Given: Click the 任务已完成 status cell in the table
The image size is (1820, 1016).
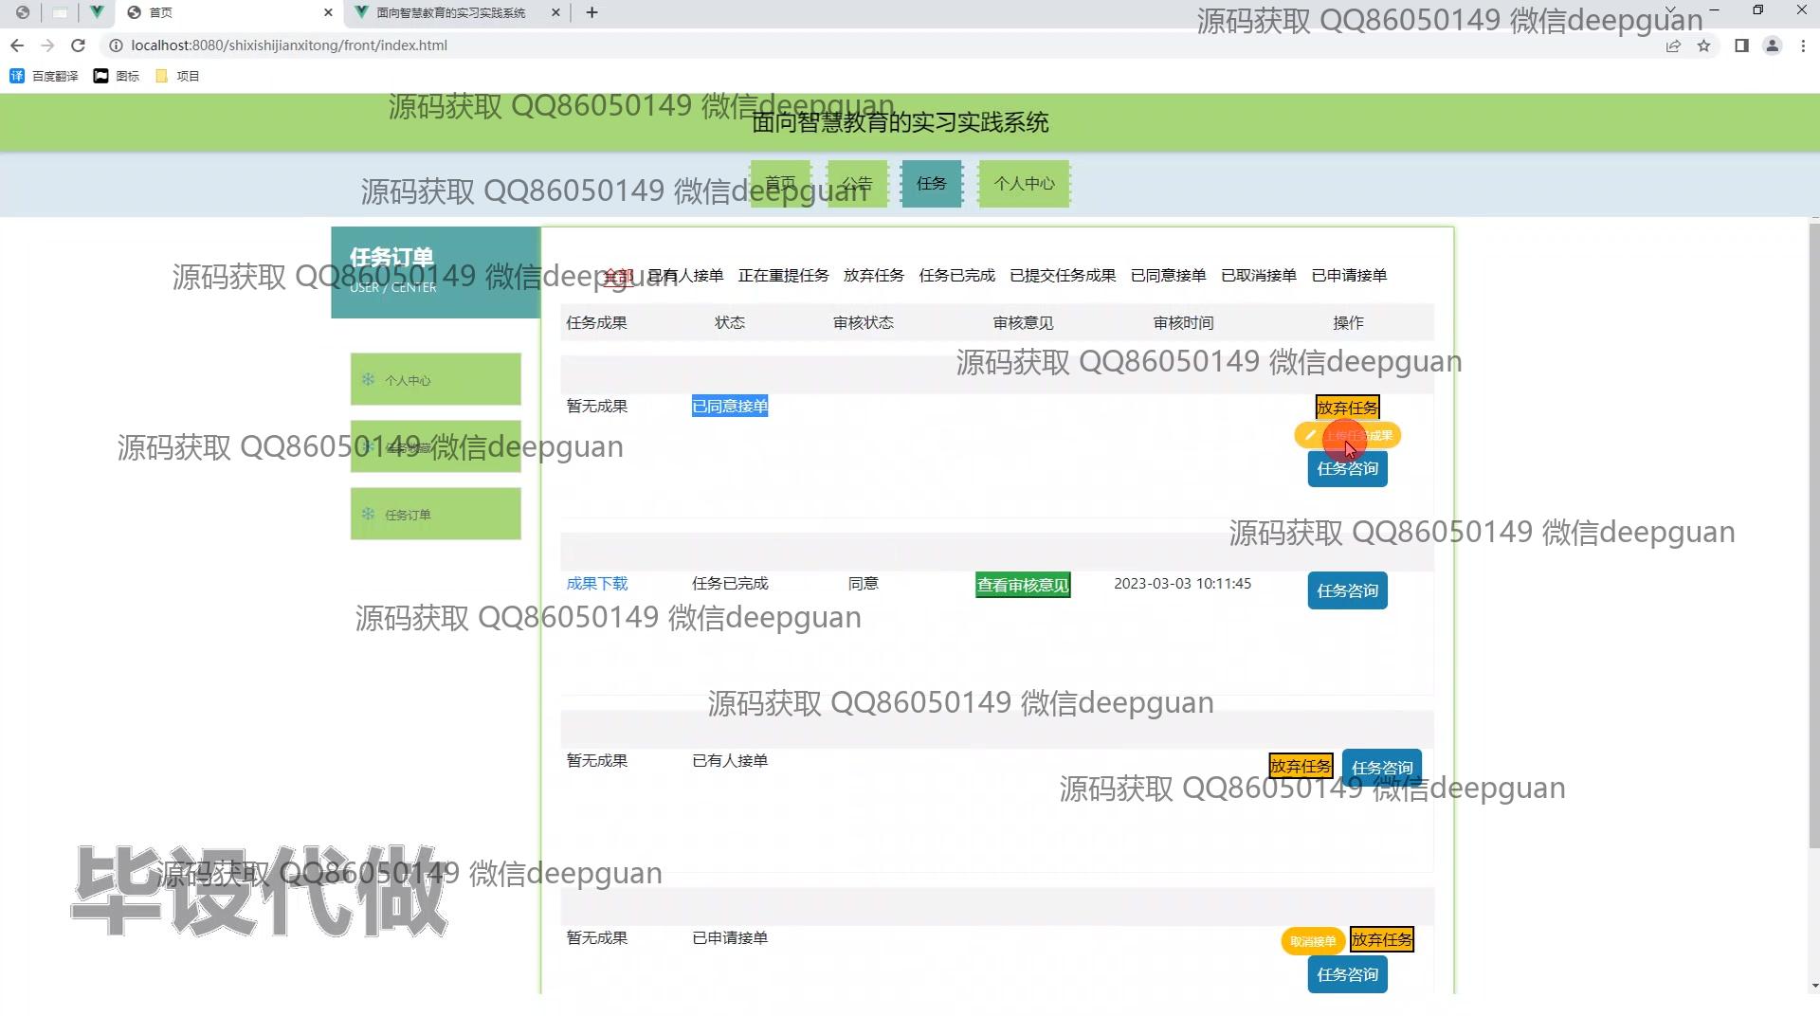Looking at the screenshot, I should [x=730, y=584].
